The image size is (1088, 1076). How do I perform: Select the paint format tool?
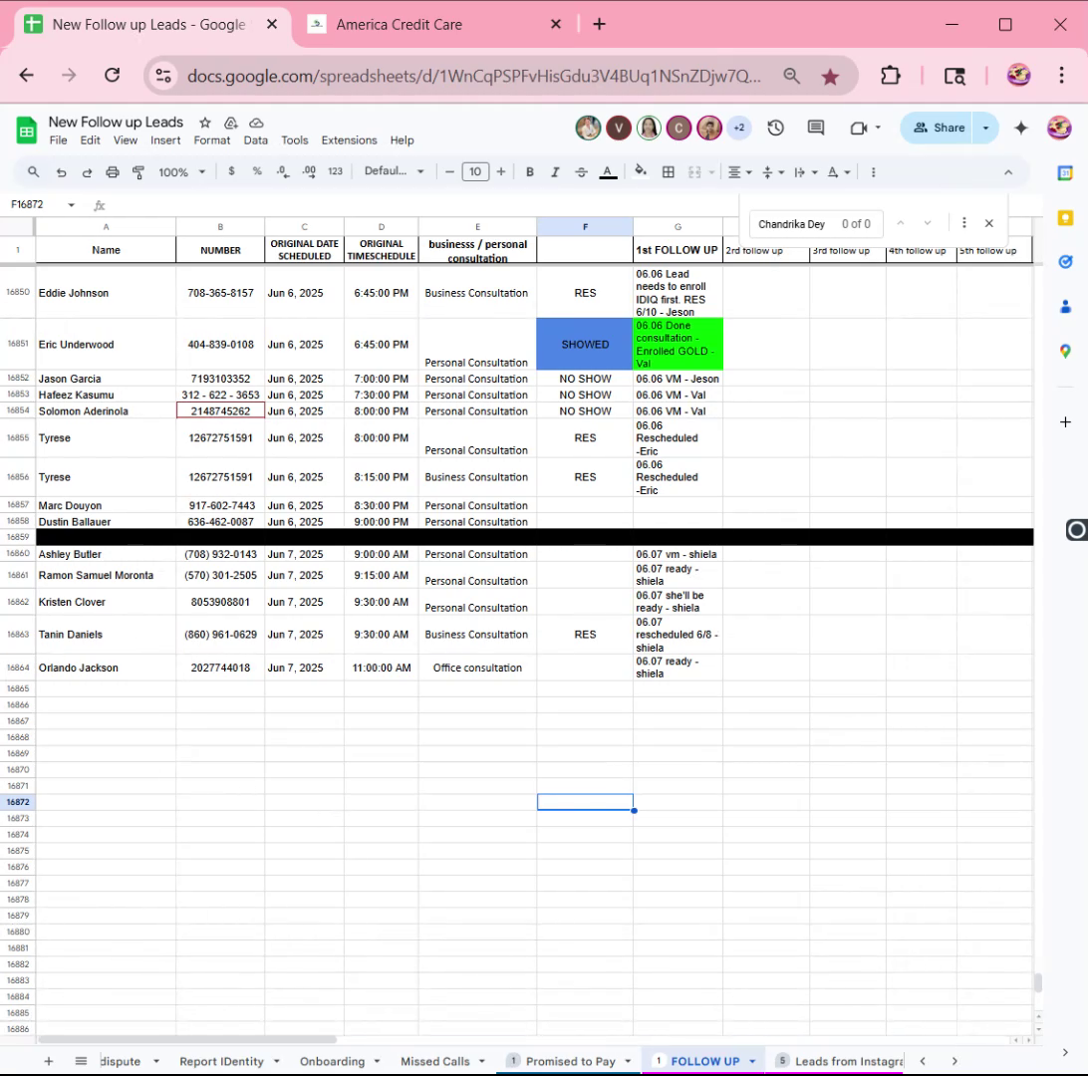[x=138, y=172]
